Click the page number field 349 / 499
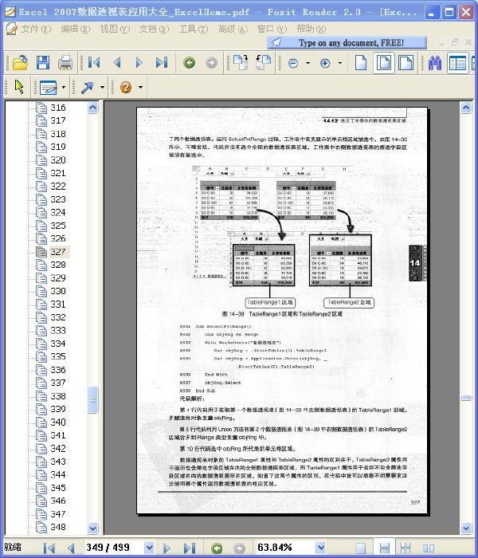Viewport: 478px width, 558px height. 114,548
